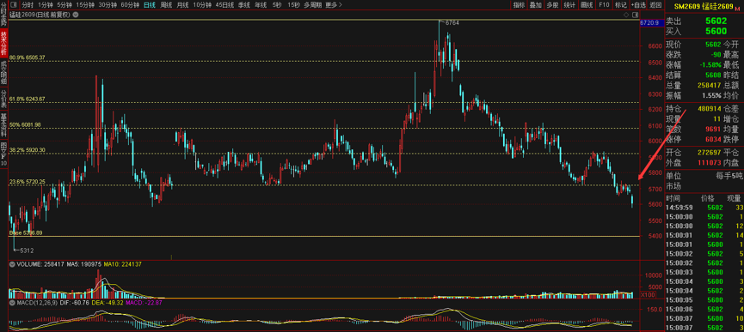Select the 45日线 period

224,5
